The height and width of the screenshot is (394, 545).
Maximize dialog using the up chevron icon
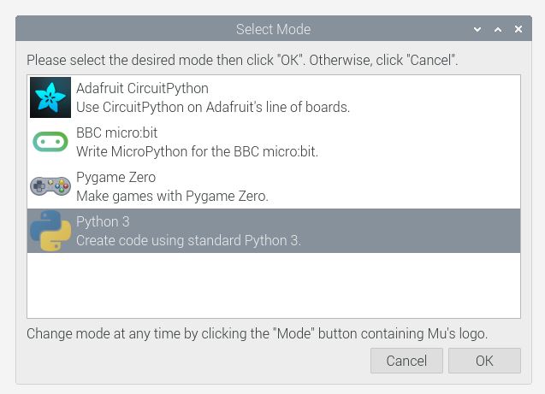[x=498, y=30]
